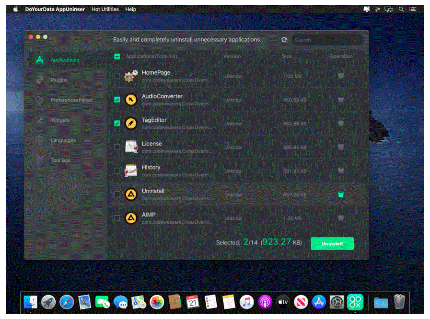Screen dimensions: 430x319
Task: Click trash icon for TagEditor row
Action: pos(341,123)
